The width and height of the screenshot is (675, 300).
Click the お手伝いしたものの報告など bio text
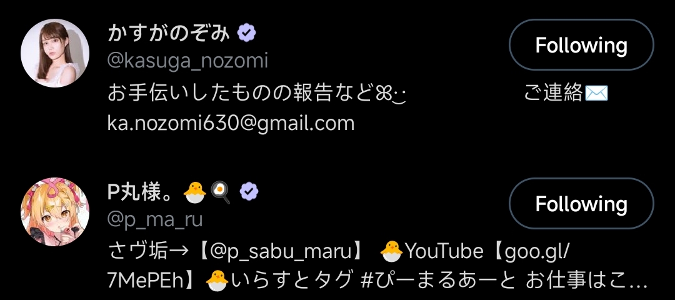[239, 93]
